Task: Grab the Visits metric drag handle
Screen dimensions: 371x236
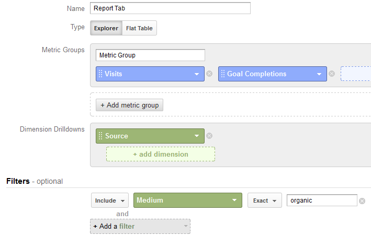Action: coord(100,74)
